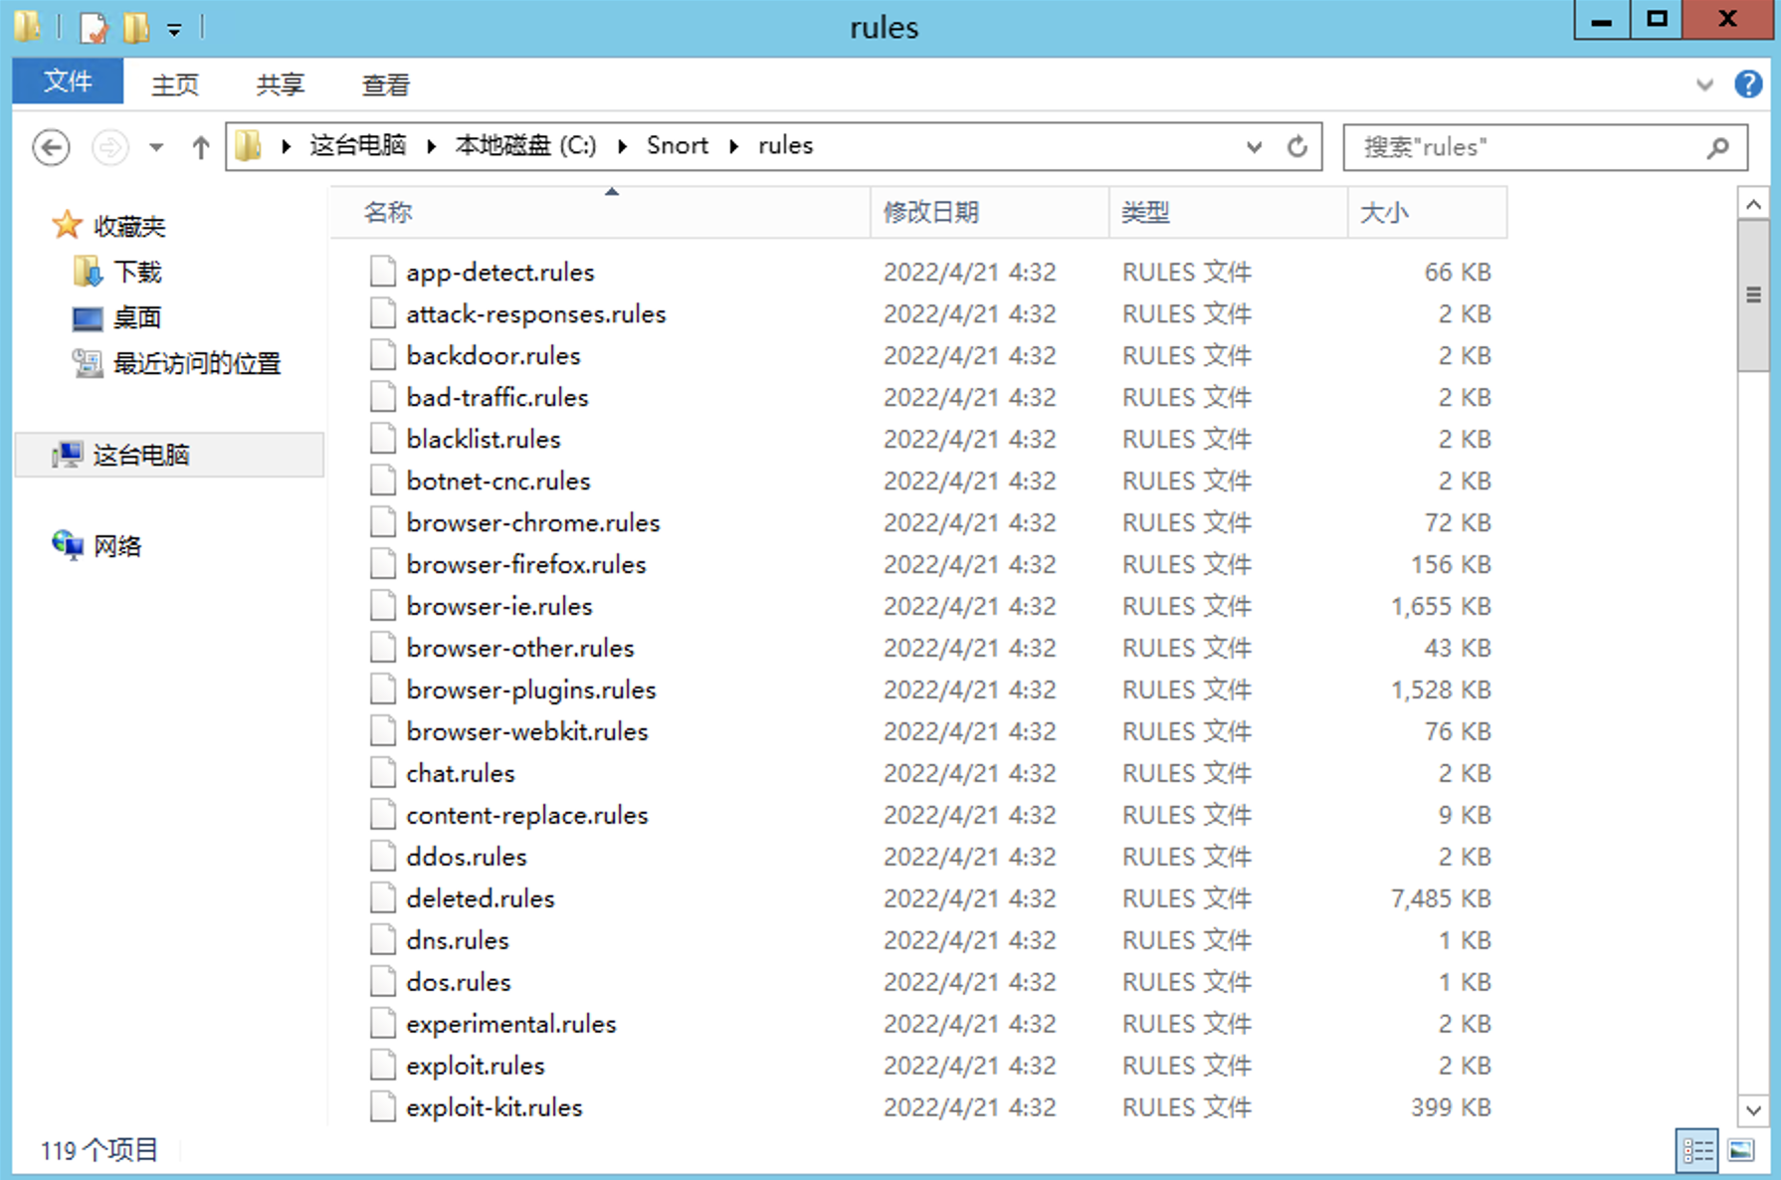Click the 7,485 KB size value

[1441, 898]
